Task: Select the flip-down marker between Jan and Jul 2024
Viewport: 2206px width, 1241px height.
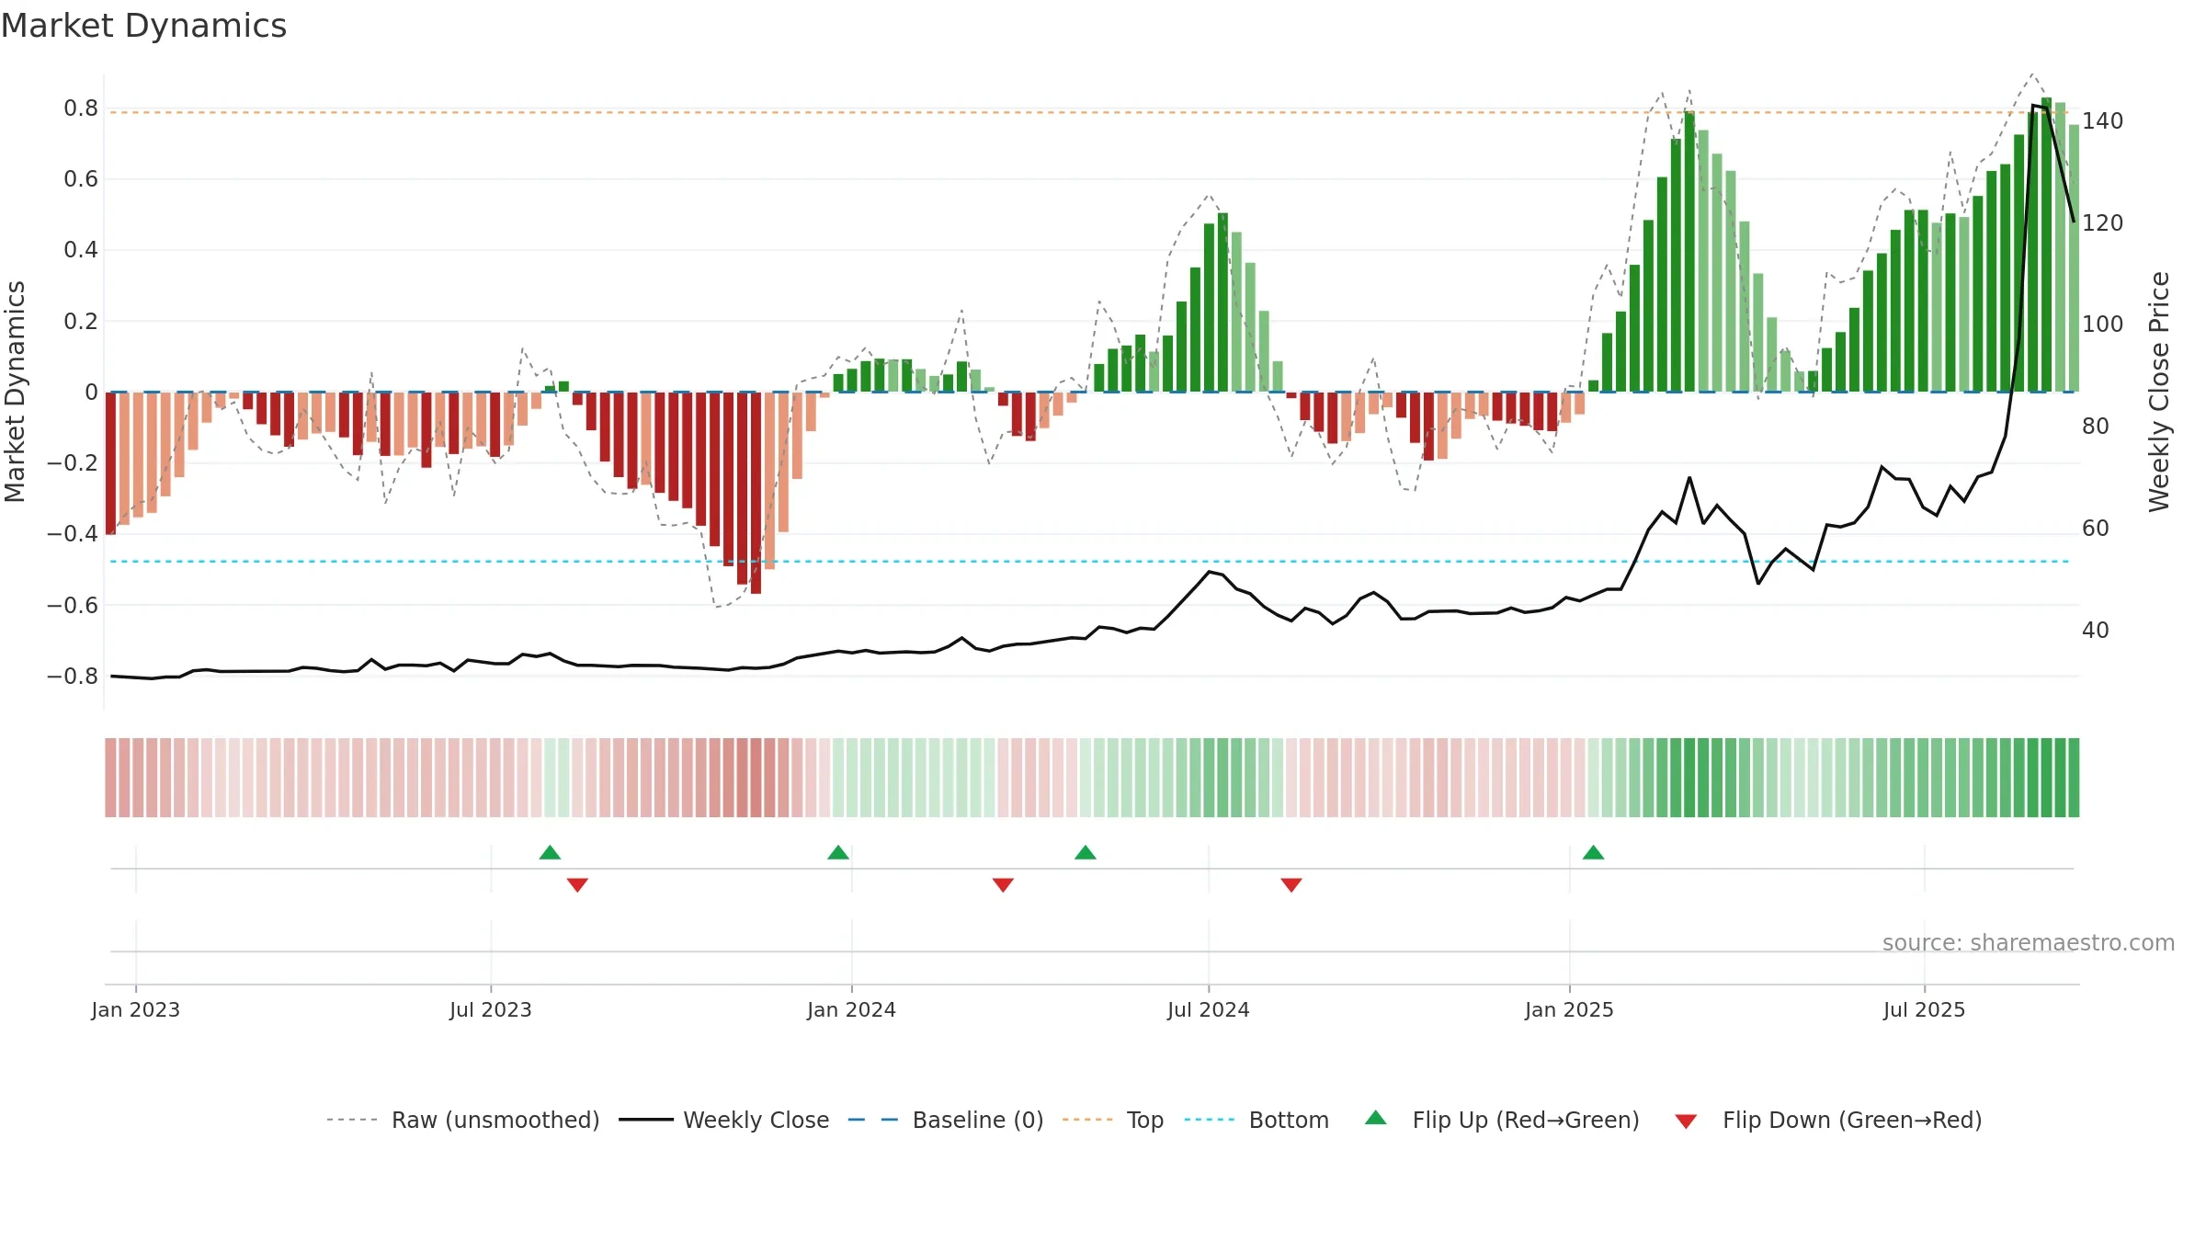Action: pos(1003,884)
